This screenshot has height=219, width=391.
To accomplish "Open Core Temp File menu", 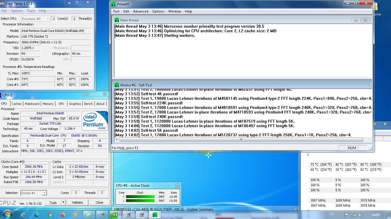I will (x=4, y=11).
